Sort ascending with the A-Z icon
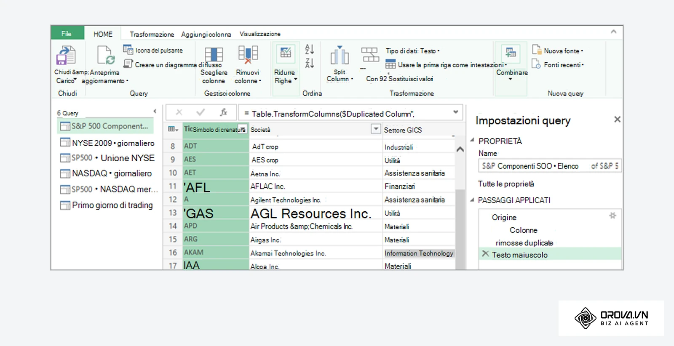Viewport: 674px width, 346px height. click(310, 49)
